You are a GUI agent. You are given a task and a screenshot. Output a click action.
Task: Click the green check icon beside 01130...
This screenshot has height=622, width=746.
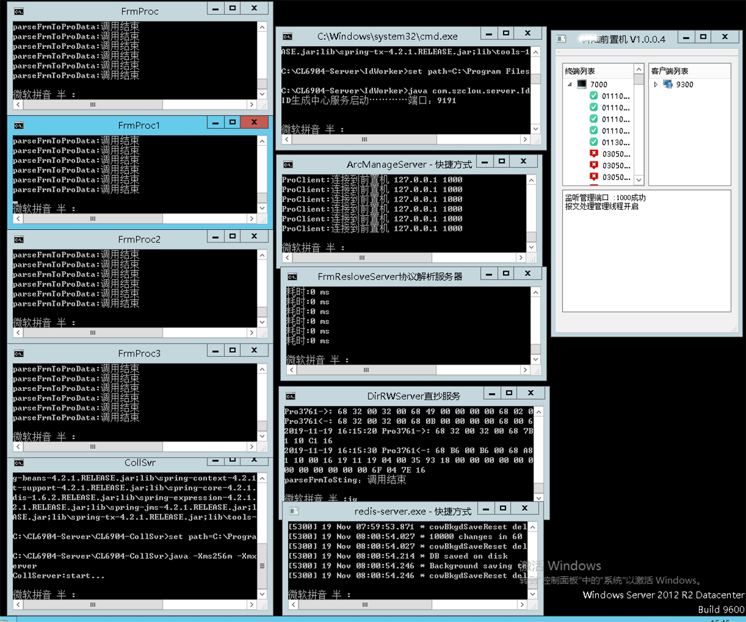click(594, 142)
